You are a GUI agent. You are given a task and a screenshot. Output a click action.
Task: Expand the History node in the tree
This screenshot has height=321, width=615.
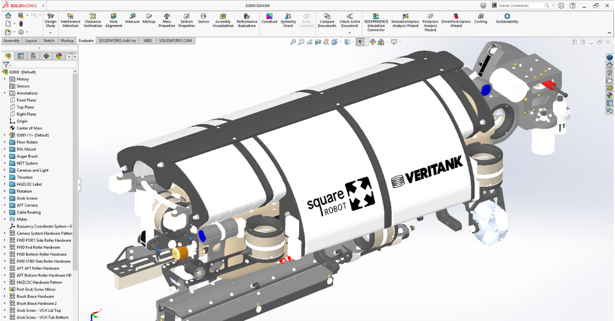pos(5,79)
